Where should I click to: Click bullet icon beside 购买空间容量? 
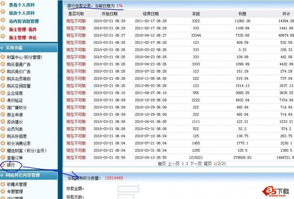(x=3, y=85)
